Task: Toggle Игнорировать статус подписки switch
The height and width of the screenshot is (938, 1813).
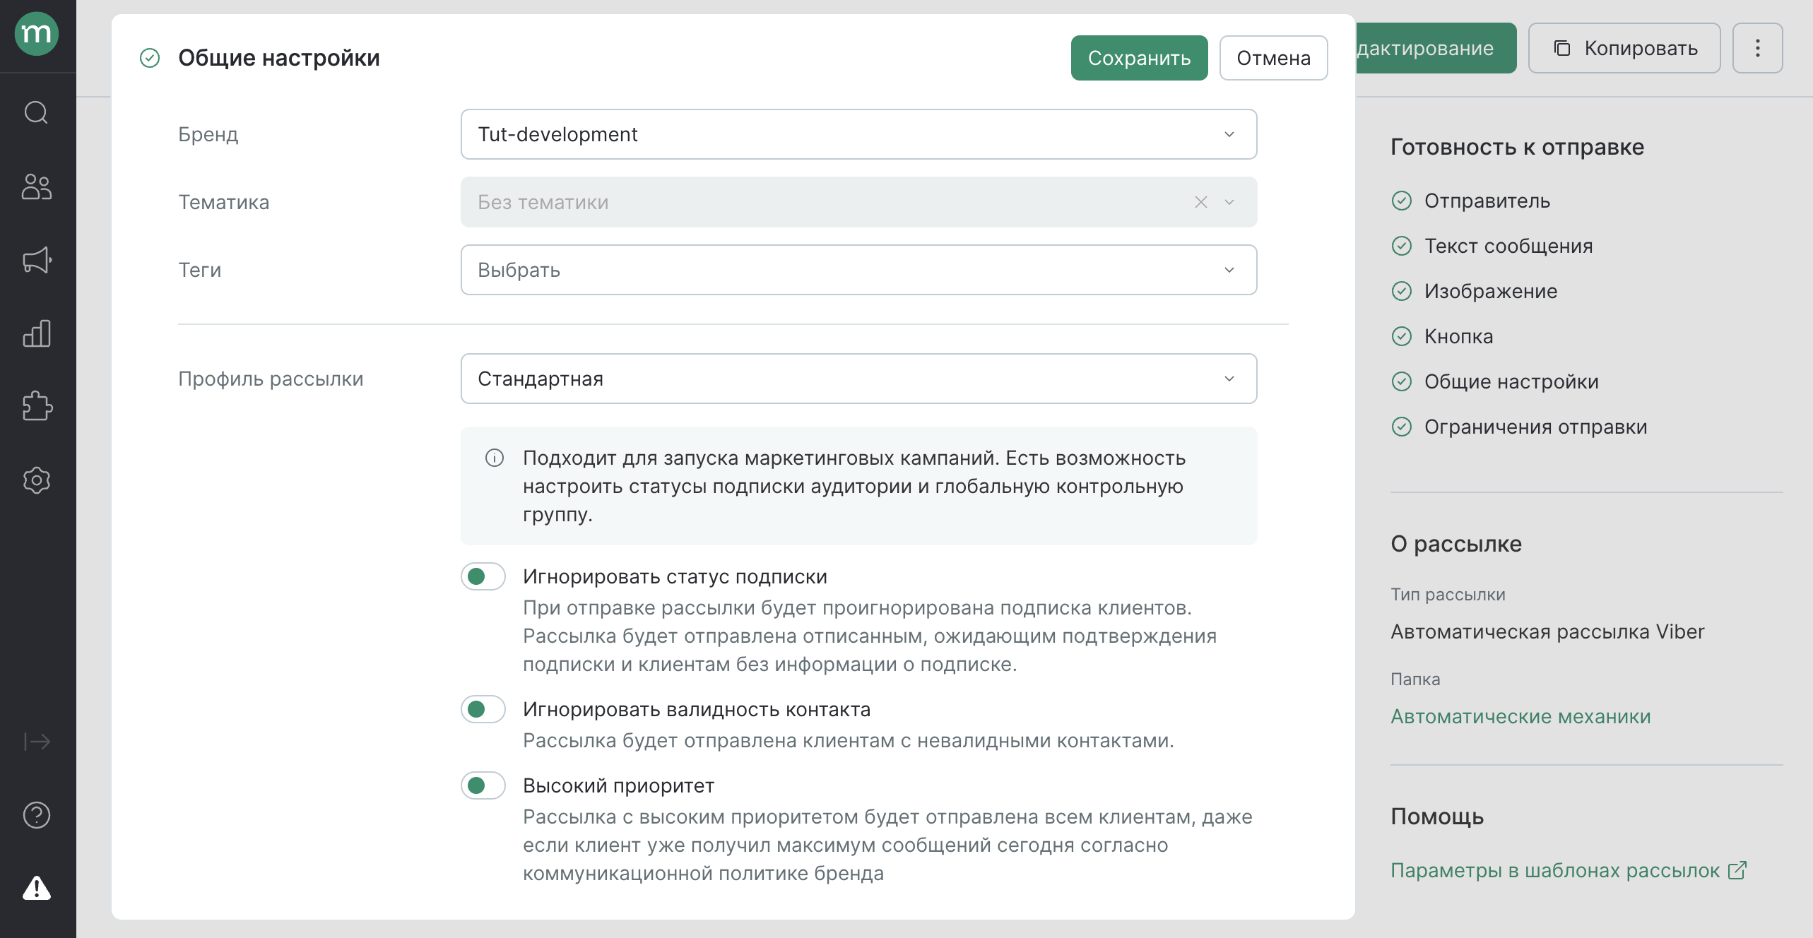Action: [483, 576]
